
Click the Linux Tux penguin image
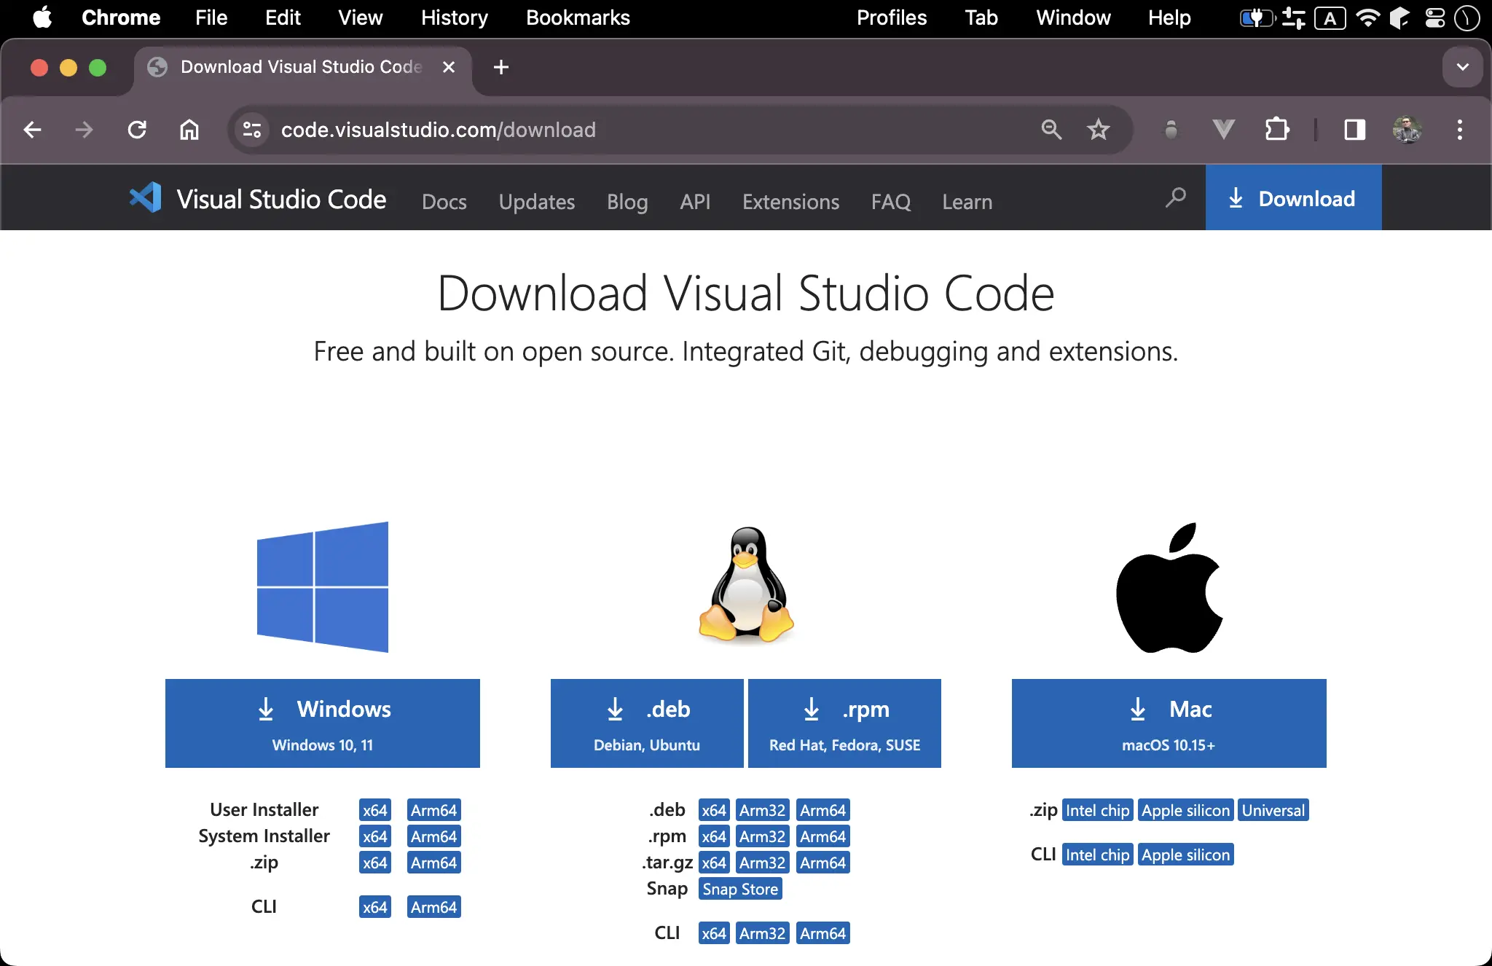(746, 585)
